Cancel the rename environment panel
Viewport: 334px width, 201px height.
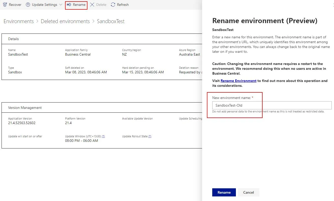[x=249, y=192]
